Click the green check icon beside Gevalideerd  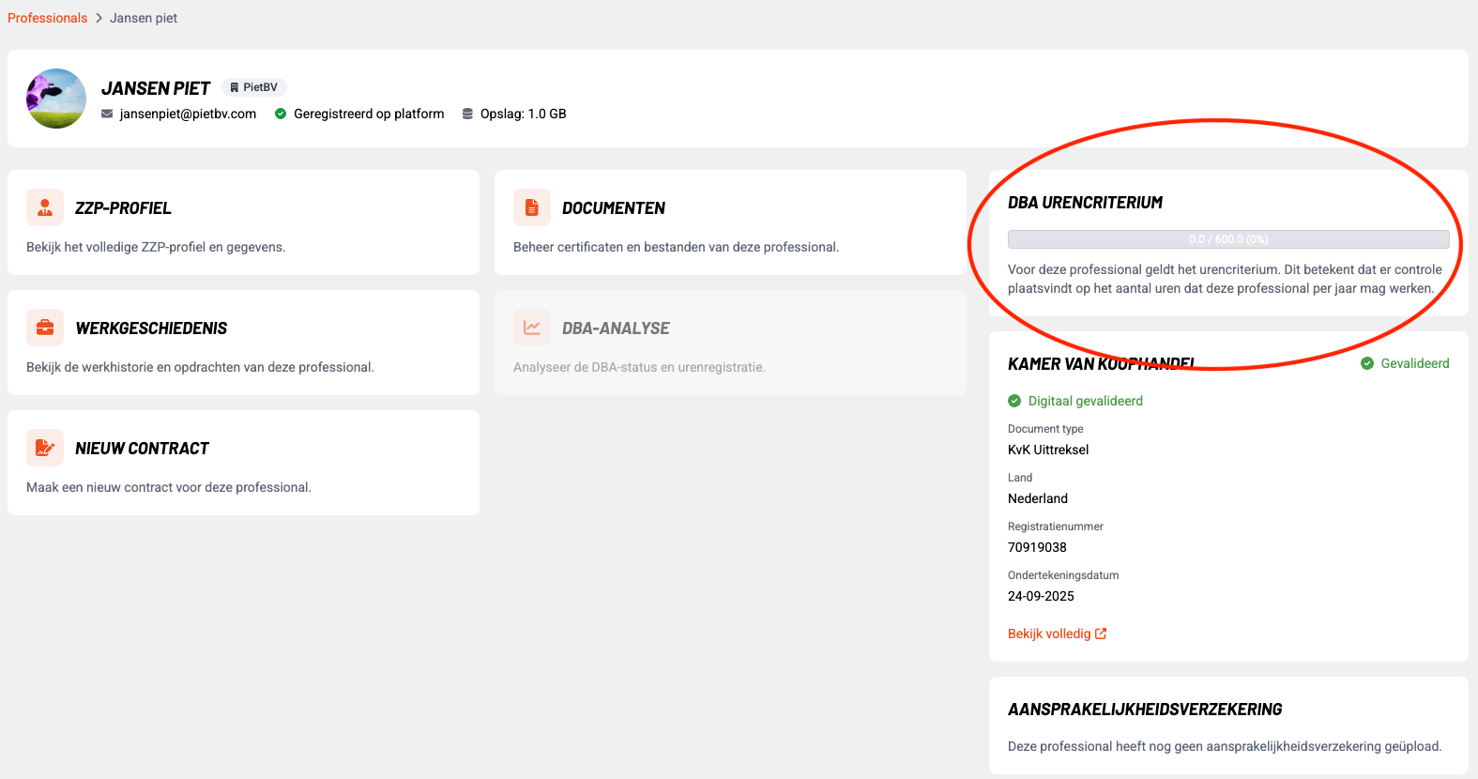click(x=1367, y=363)
